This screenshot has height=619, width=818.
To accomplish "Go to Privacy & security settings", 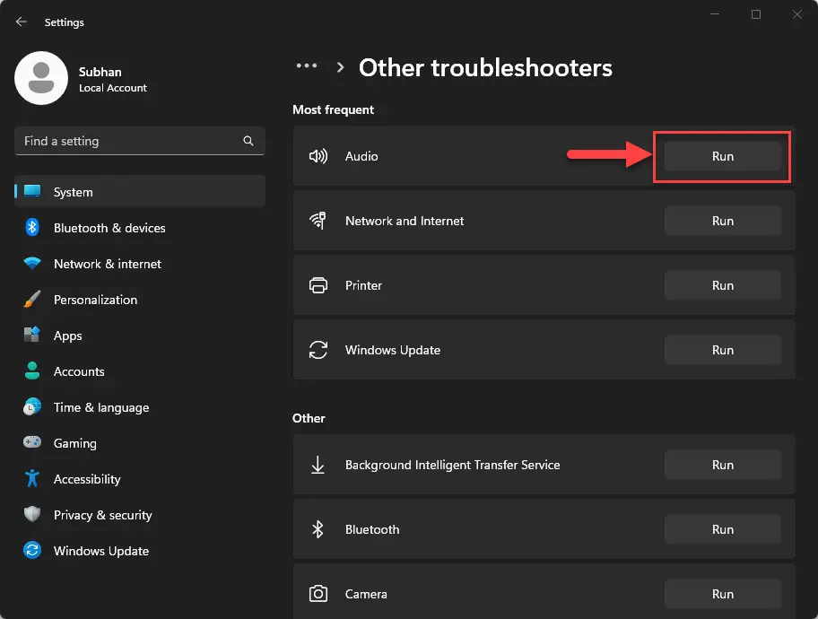I will [x=140, y=515].
